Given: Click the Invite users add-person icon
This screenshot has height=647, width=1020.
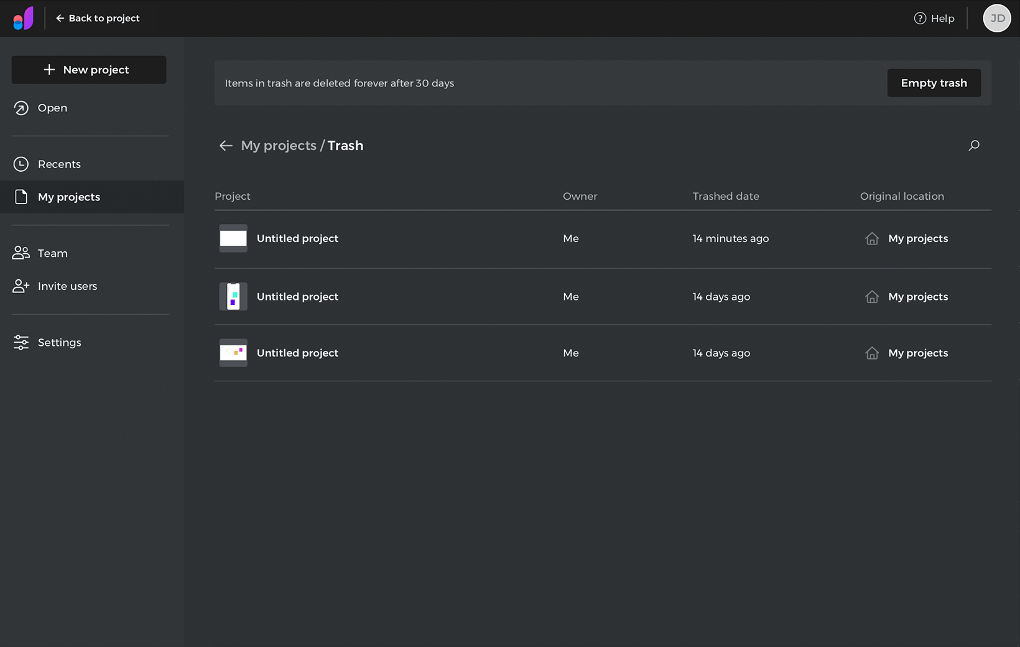Looking at the screenshot, I should click(21, 286).
